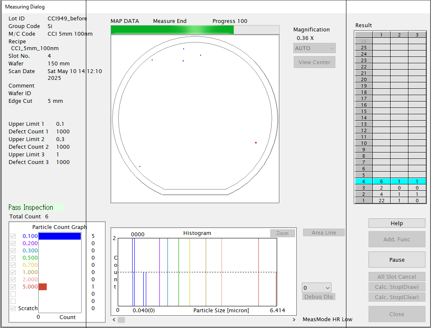Click the green measurement progress bar

[172, 30]
